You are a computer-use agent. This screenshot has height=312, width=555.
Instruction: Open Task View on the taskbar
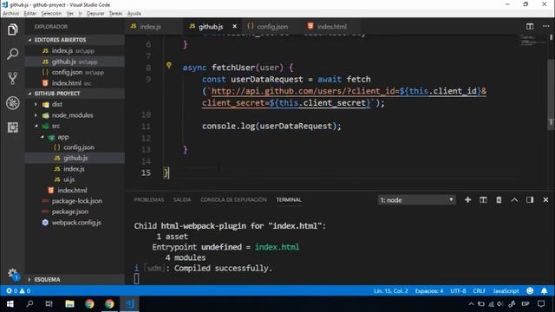(49, 304)
